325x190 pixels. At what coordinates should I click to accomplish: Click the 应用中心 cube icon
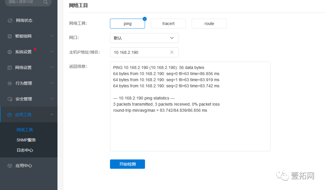[10, 166]
